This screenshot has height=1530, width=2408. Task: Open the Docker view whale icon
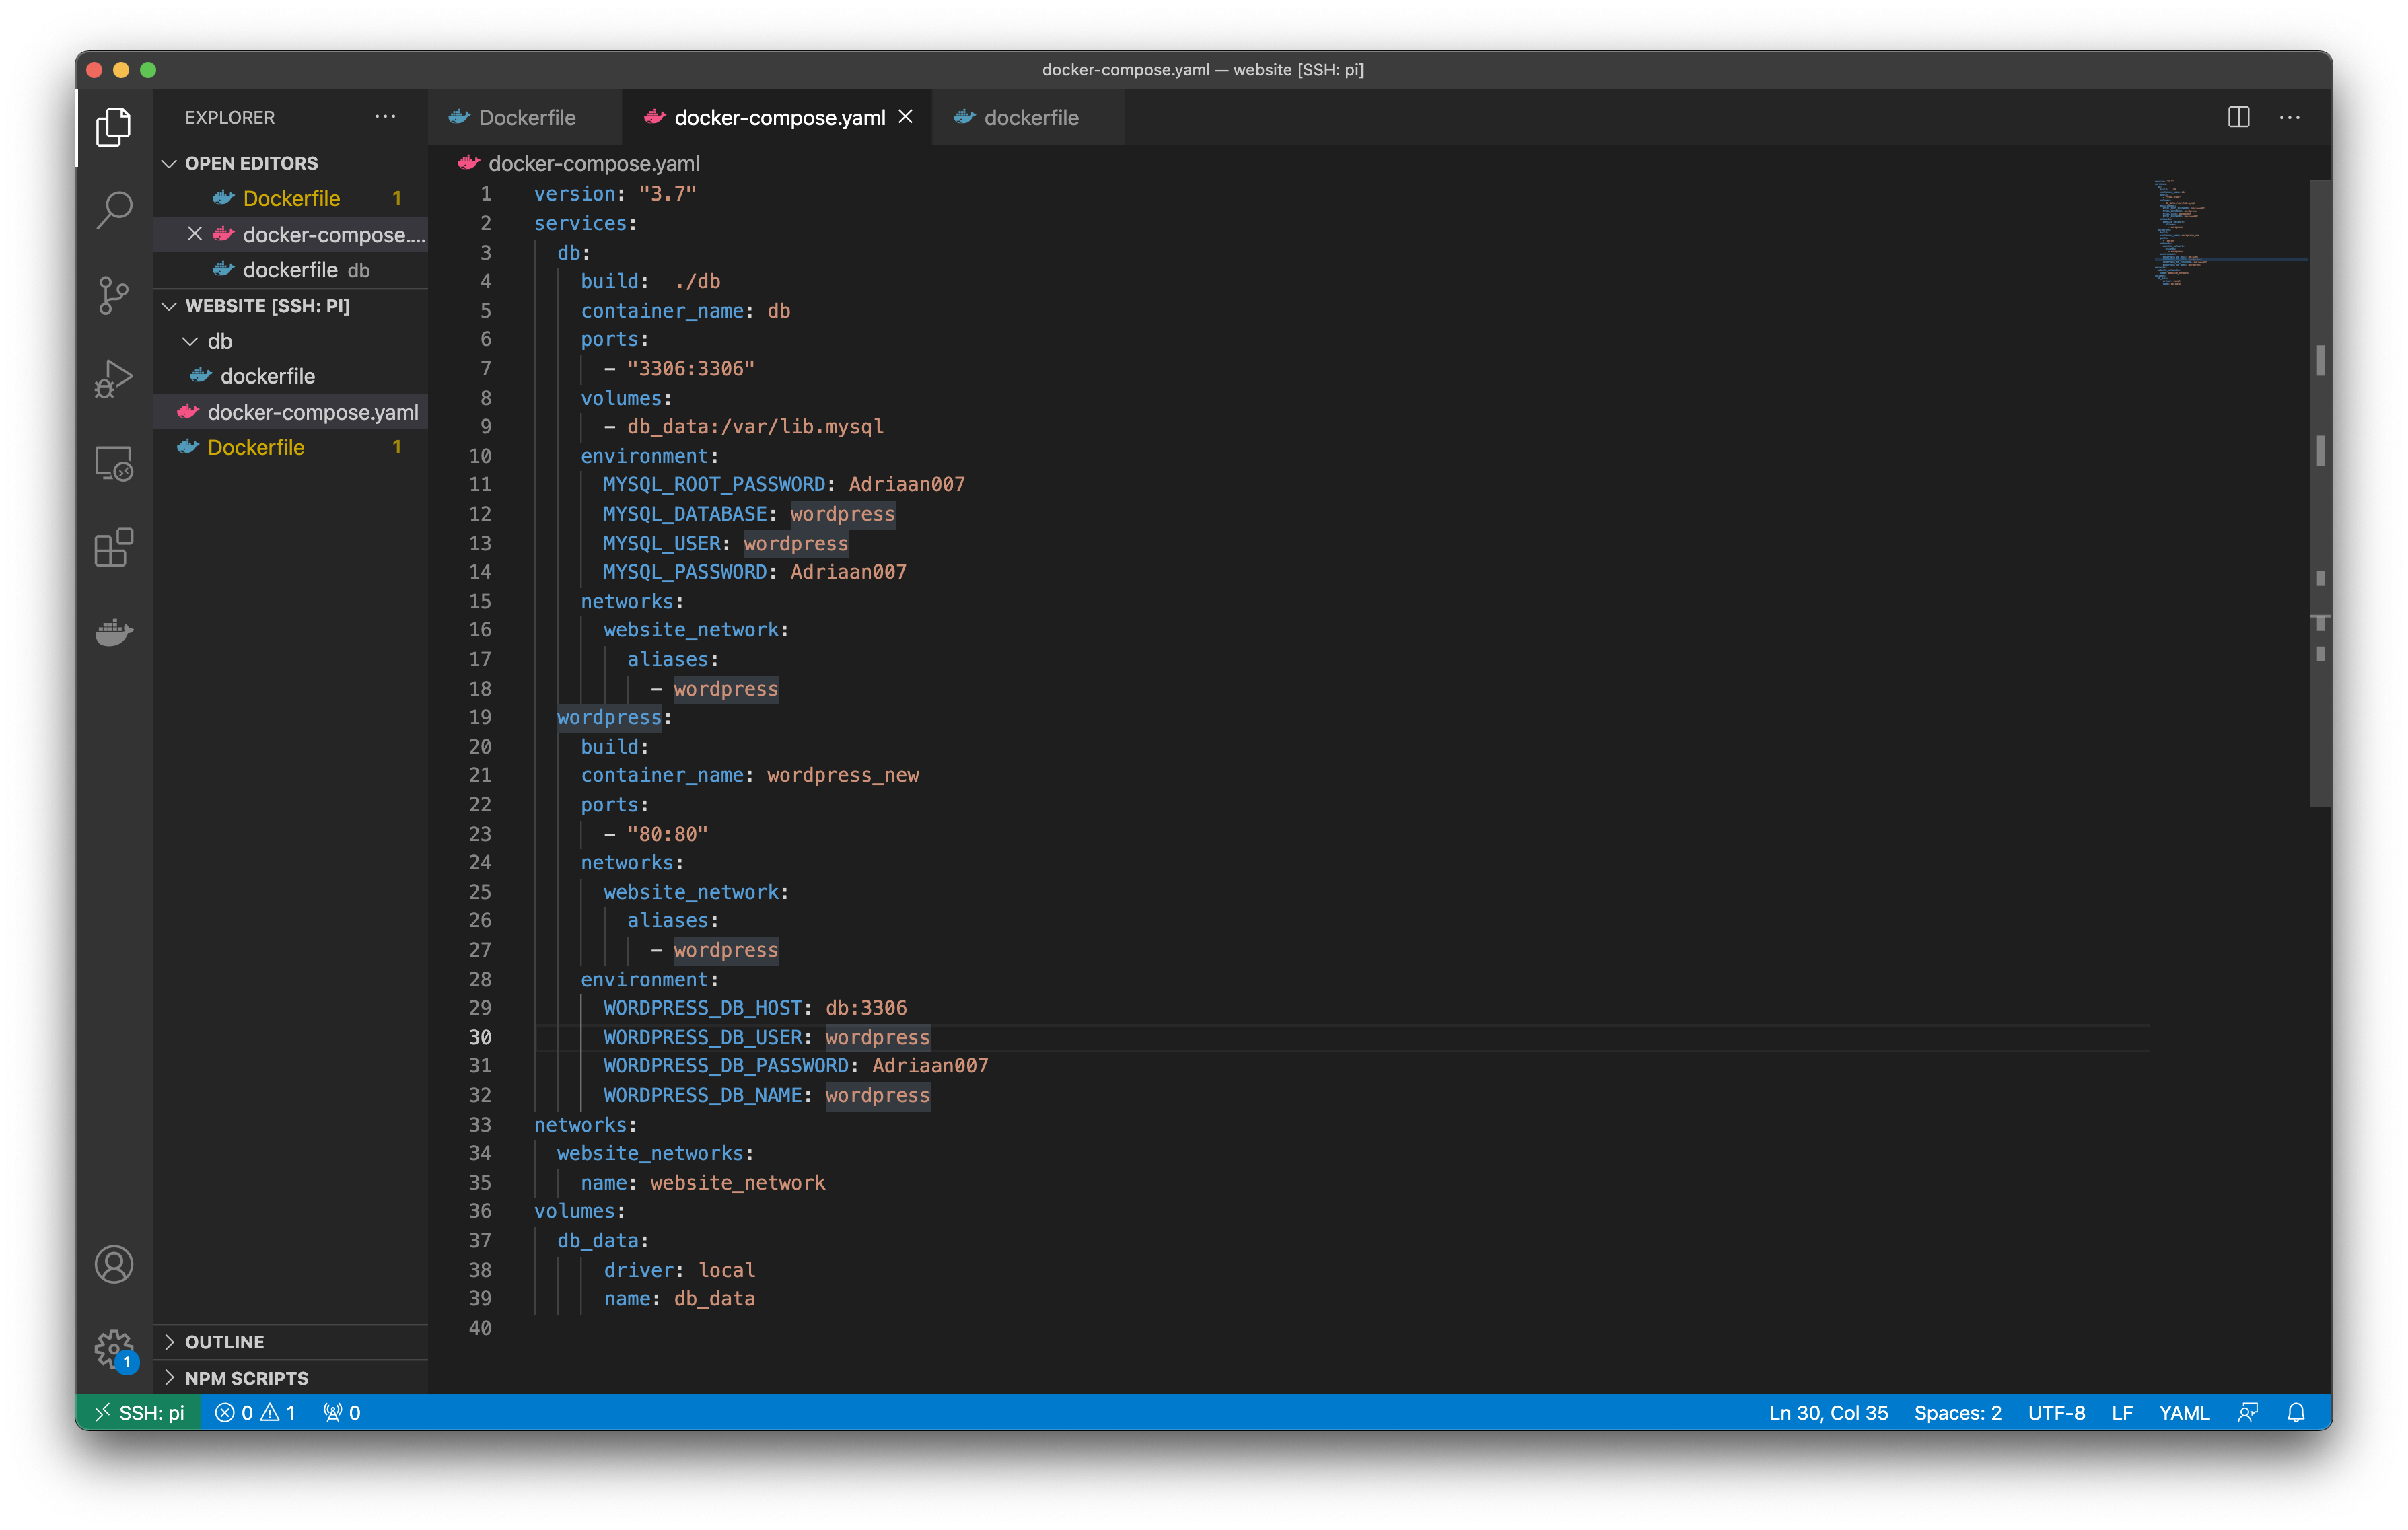[113, 632]
